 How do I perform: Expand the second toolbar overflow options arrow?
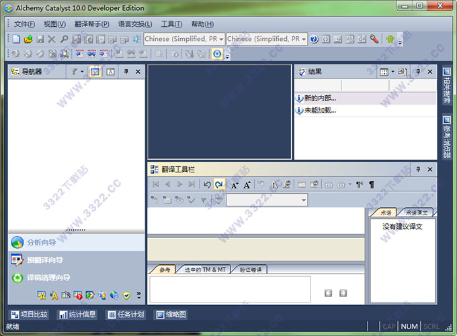point(227,57)
